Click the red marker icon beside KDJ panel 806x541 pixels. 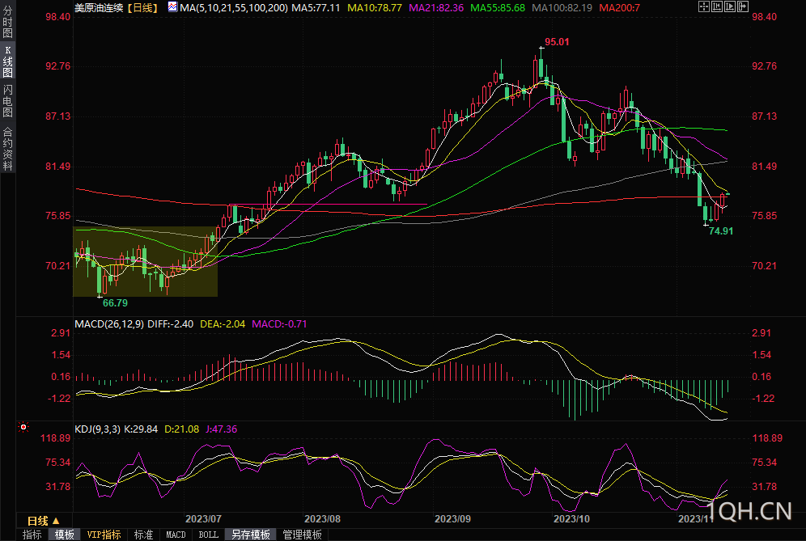point(23,426)
